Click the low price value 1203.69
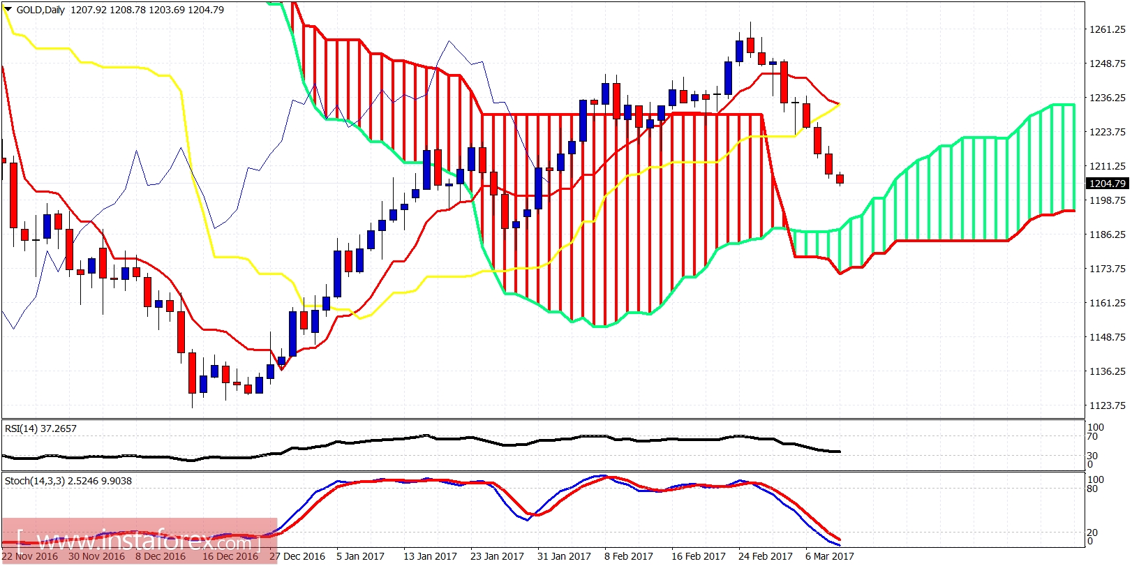This screenshot has height=566, width=1132. coord(166,10)
